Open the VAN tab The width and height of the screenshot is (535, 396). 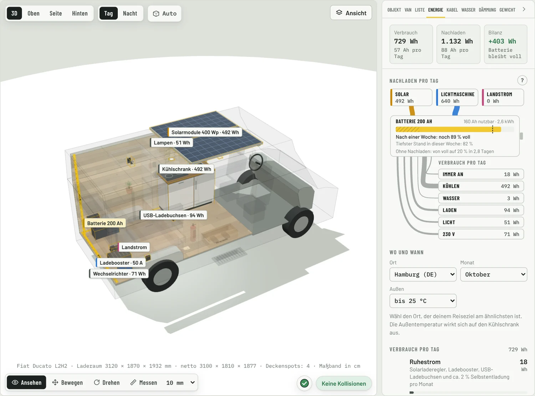tap(408, 10)
